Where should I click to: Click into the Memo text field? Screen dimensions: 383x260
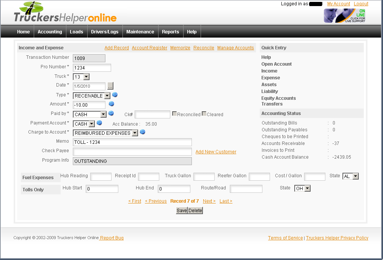(x=132, y=142)
